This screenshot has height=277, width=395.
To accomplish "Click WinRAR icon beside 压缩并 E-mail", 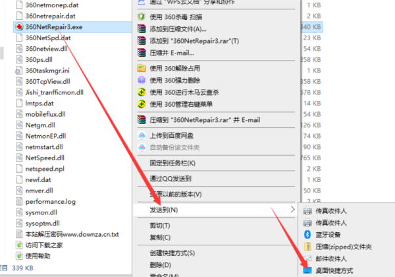I will 142,53.
